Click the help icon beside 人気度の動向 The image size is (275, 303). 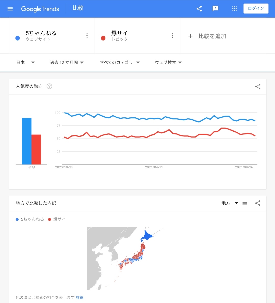coord(49,86)
